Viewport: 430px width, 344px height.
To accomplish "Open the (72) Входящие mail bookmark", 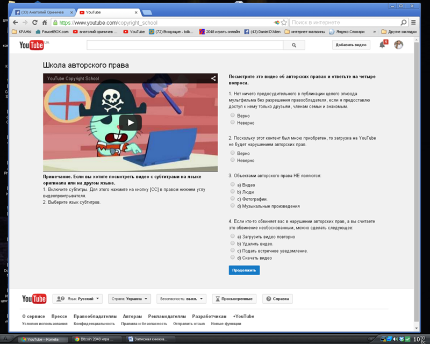I will (x=171, y=32).
